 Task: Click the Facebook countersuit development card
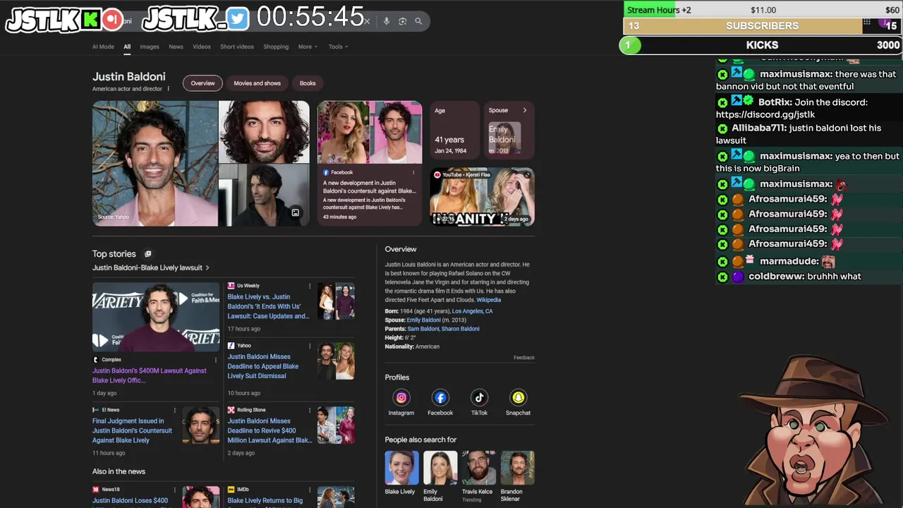[370, 164]
